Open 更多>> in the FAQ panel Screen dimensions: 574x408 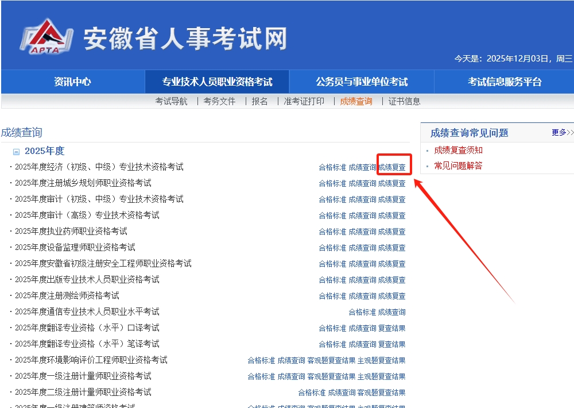(x=562, y=133)
